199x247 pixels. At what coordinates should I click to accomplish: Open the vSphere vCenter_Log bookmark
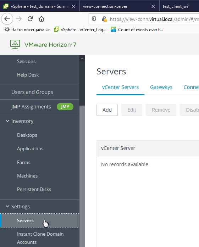pyautogui.click(x=80, y=30)
